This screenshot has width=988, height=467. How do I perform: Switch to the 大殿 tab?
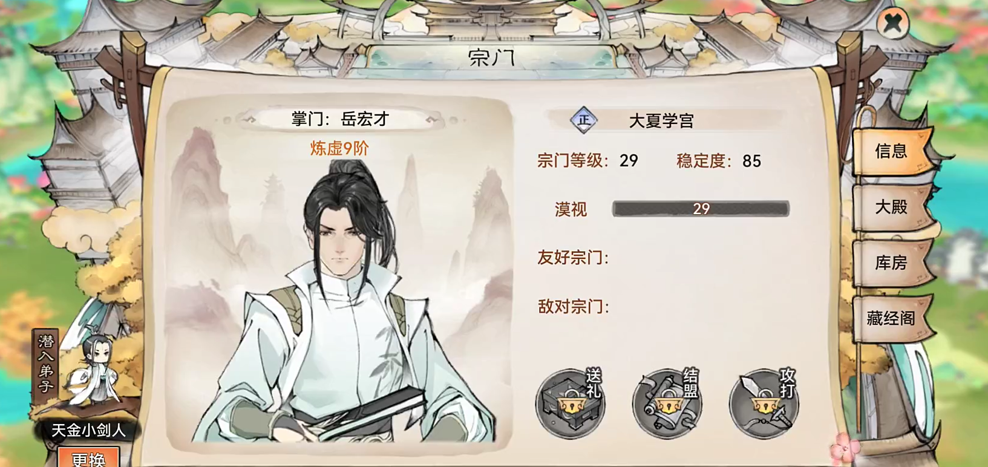coord(892,207)
